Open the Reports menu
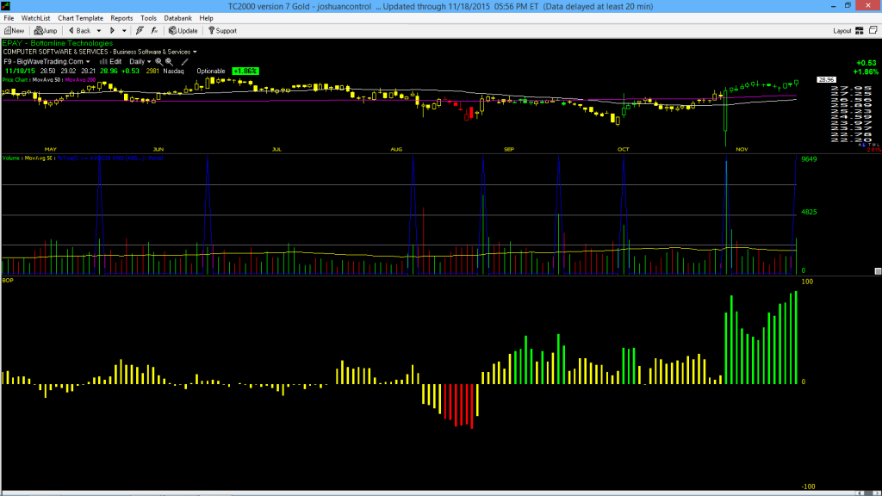The height and width of the screenshot is (496, 882). (x=121, y=18)
